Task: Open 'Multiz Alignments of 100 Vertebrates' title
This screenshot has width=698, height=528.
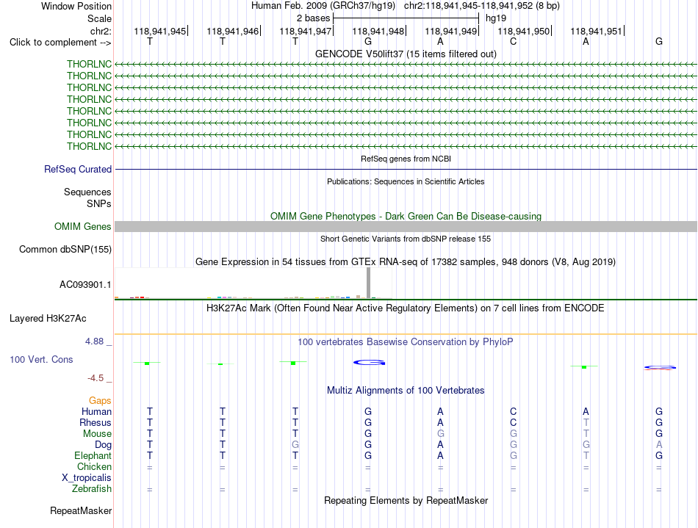Action: [406, 391]
